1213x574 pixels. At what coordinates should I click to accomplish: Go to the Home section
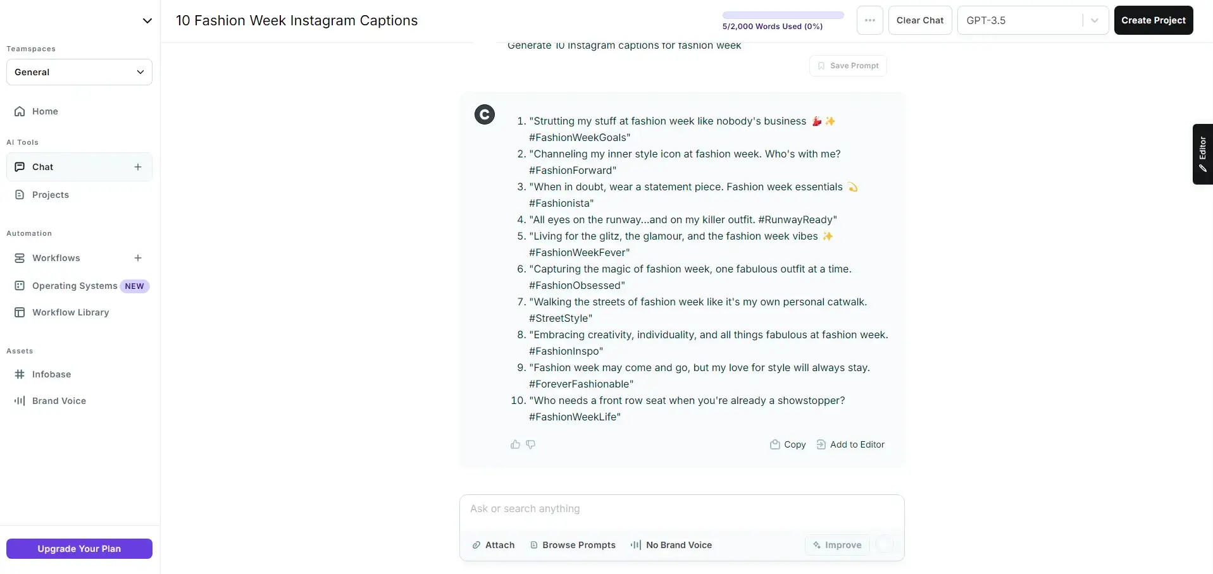[x=44, y=111]
